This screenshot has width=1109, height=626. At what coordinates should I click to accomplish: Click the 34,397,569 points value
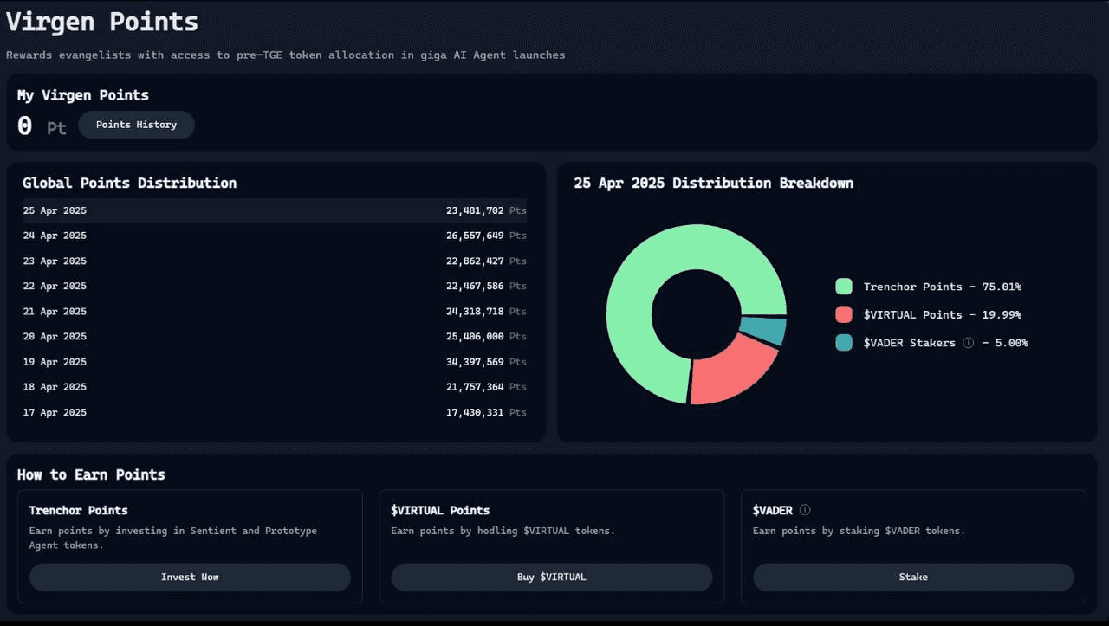(x=475, y=361)
